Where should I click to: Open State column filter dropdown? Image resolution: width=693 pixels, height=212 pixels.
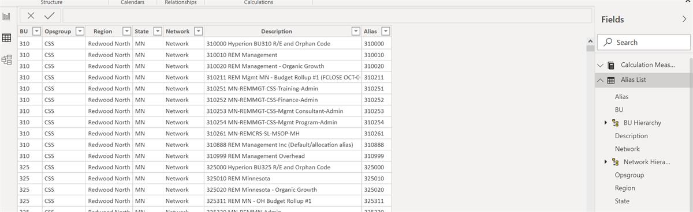pyautogui.click(x=157, y=32)
